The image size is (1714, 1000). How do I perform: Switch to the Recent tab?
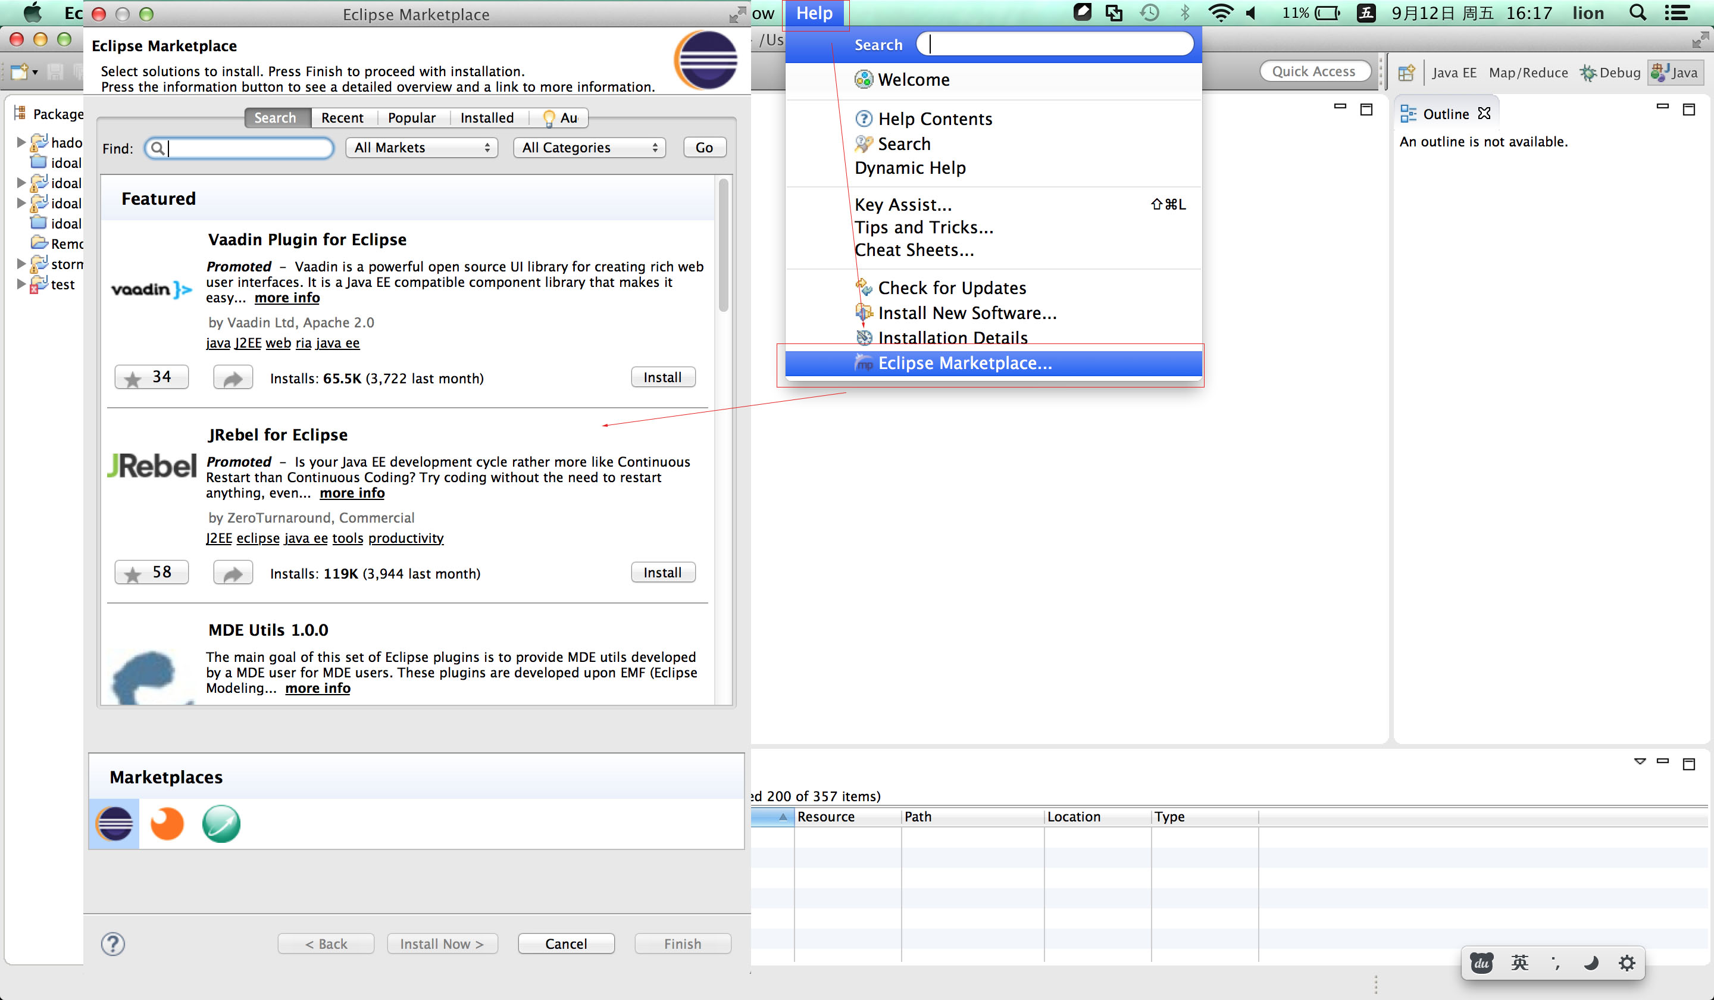(342, 118)
